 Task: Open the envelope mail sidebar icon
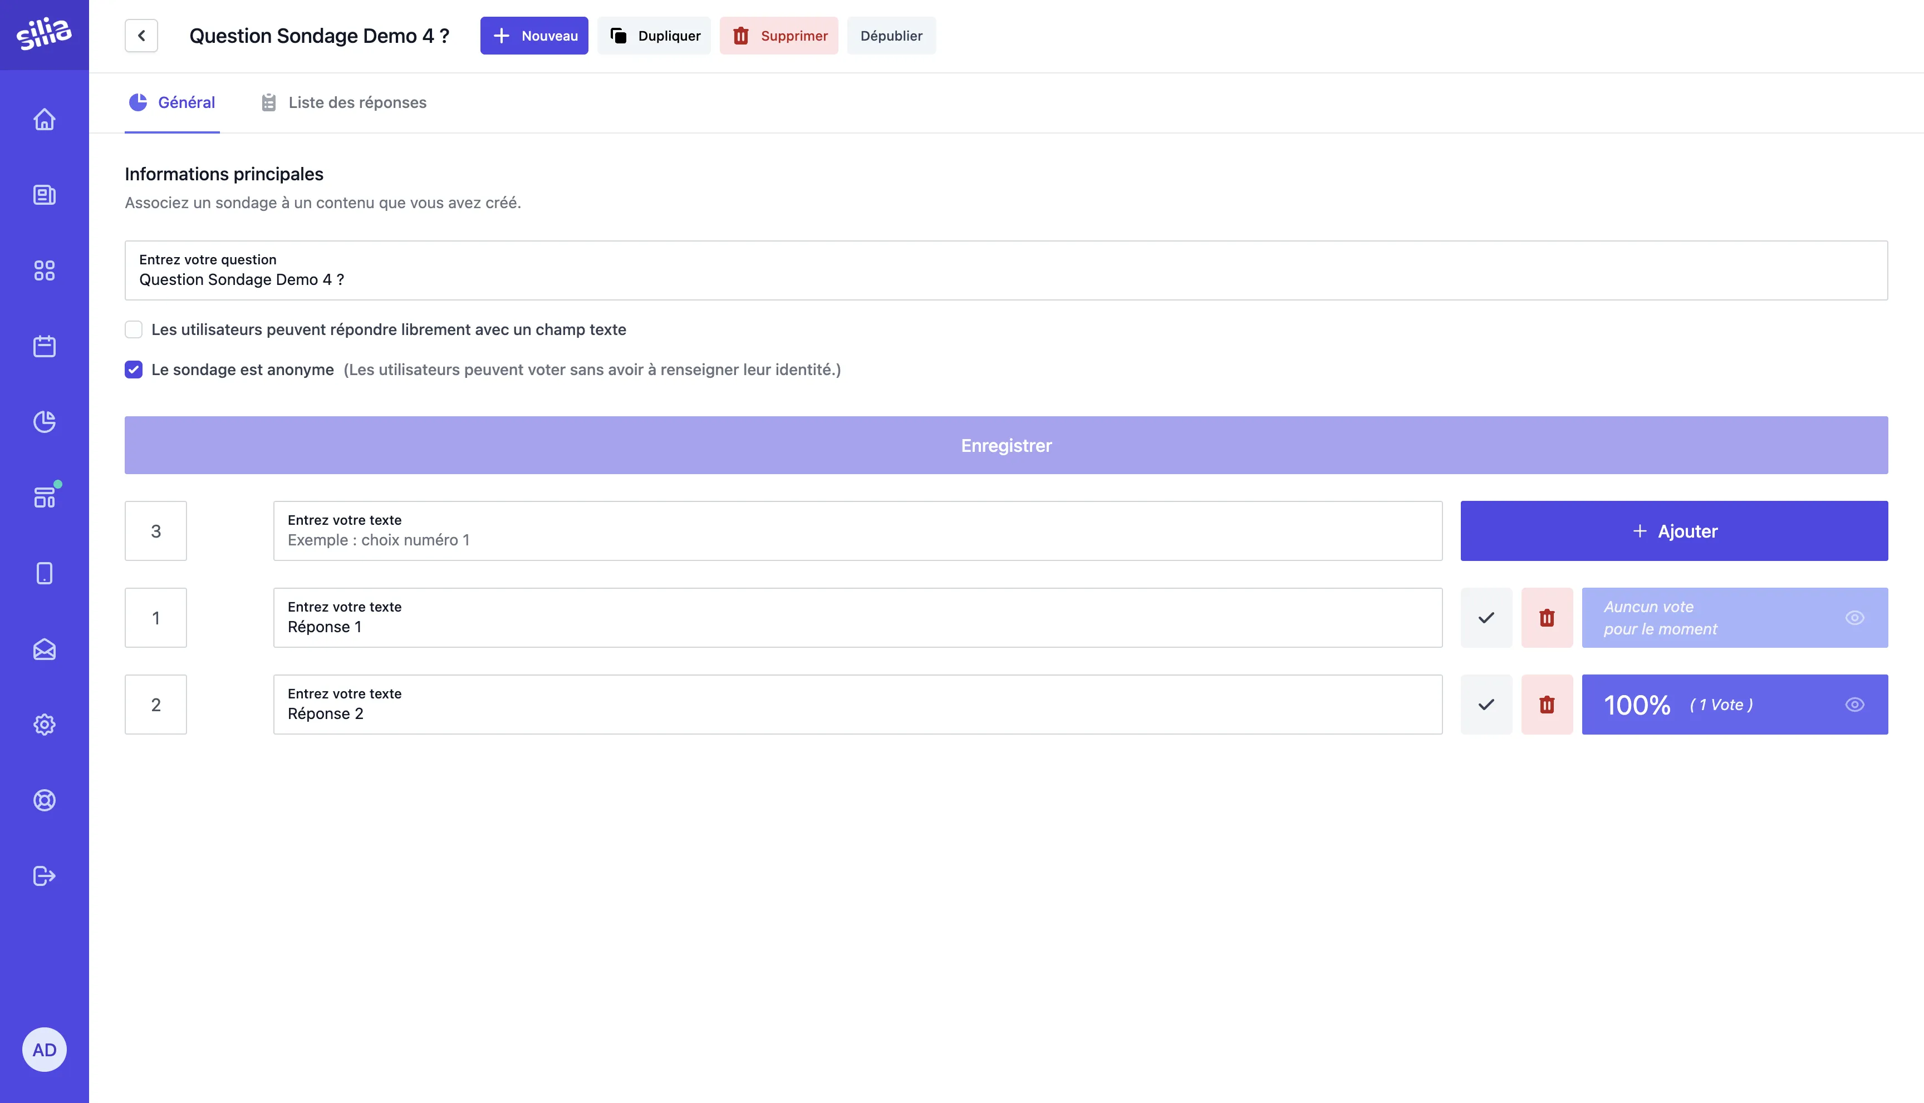tap(44, 649)
